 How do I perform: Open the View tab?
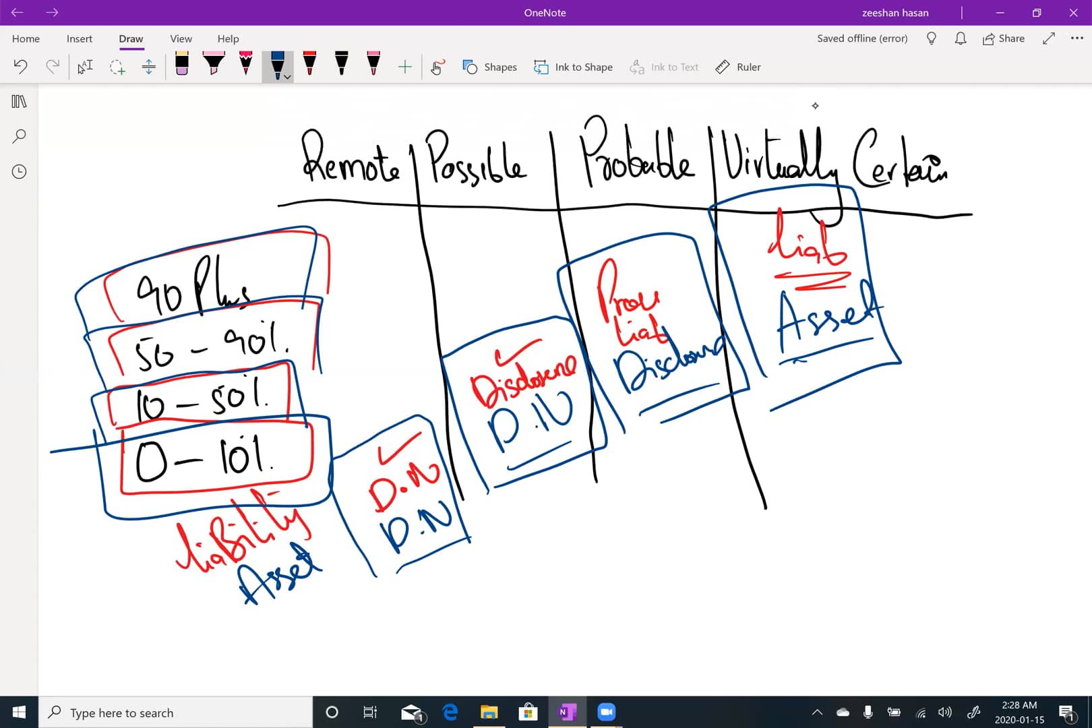181,38
